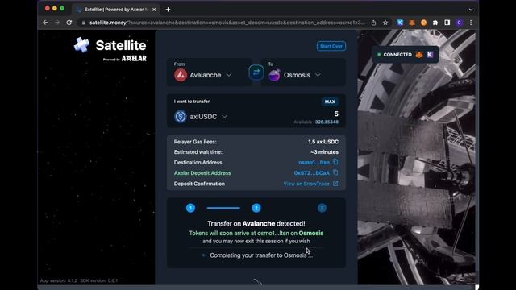Screen dimensions: 516x290
Task: Click the CONNECTED status badge
Action: tap(405, 55)
